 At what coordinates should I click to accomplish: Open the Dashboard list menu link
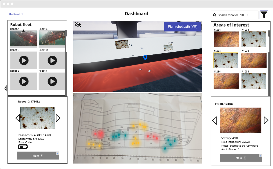(x=16, y=14)
